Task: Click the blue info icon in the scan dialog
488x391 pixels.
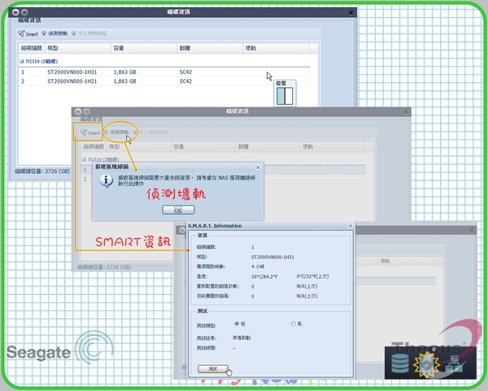Action: (105, 180)
